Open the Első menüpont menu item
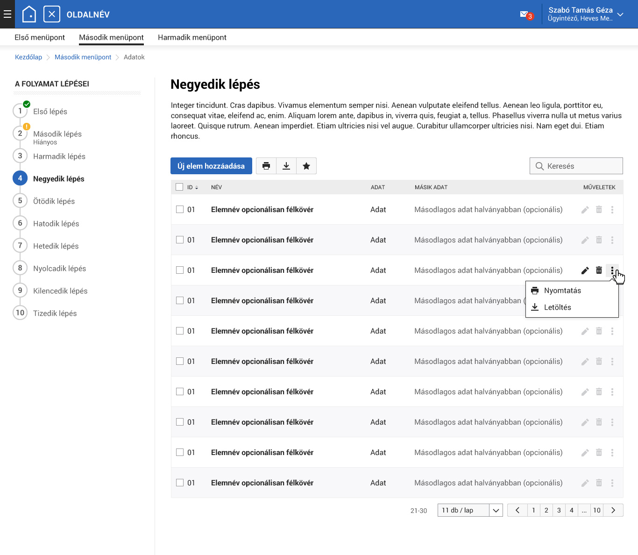Viewport: 638px width, 555px height. [x=40, y=37]
